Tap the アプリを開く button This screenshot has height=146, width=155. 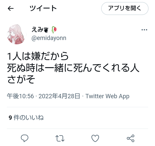125,9
